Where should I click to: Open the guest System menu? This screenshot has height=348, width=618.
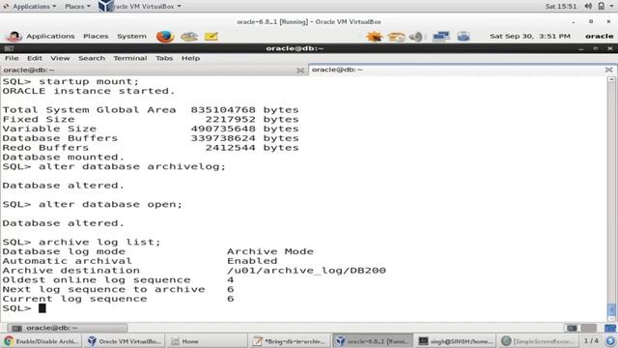[131, 36]
